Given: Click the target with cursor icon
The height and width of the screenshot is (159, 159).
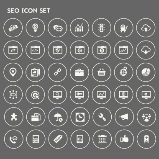Looking at the screenshot, I should pyautogui.click(x=35, y=95).
